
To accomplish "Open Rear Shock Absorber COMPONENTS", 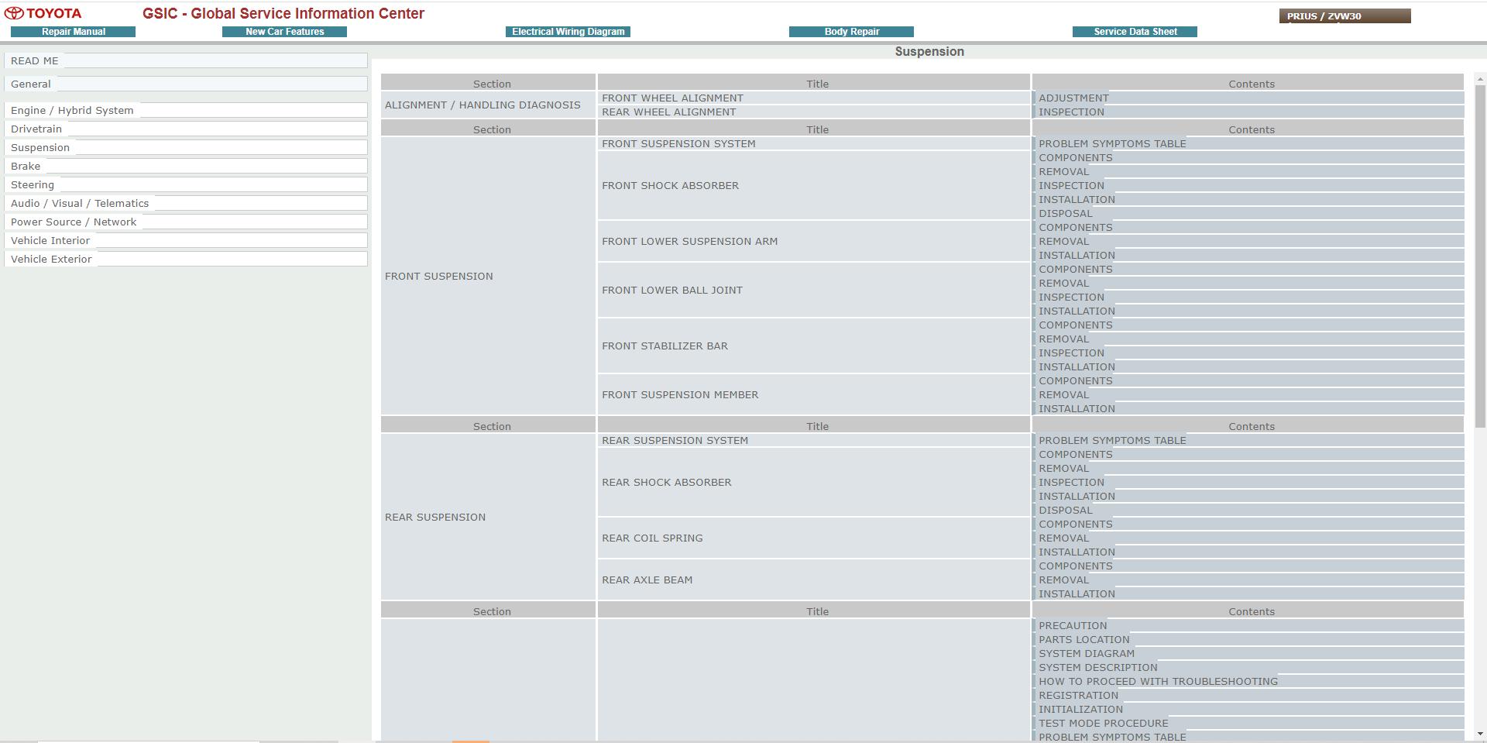I will (x=1075, y=454).
